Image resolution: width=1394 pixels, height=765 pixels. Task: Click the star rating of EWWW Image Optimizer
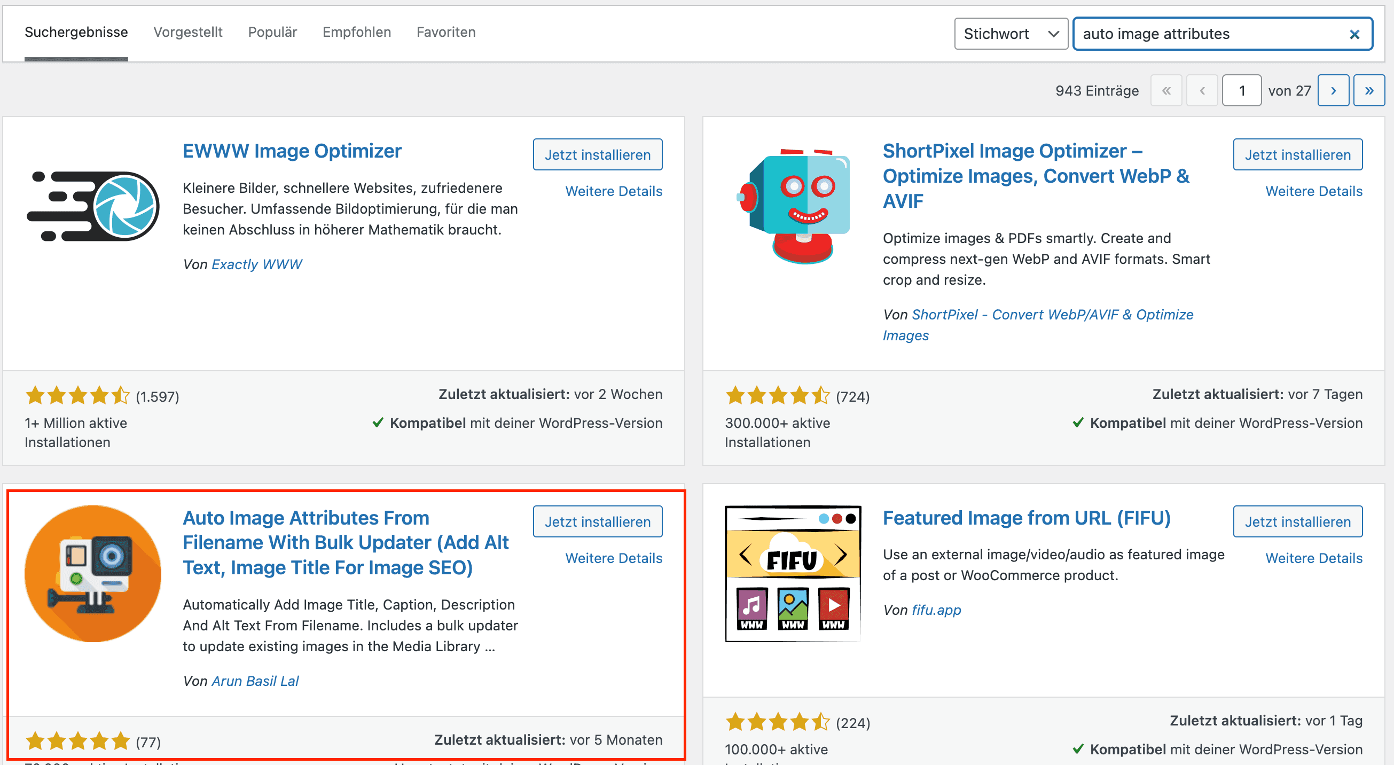[77, 395]
